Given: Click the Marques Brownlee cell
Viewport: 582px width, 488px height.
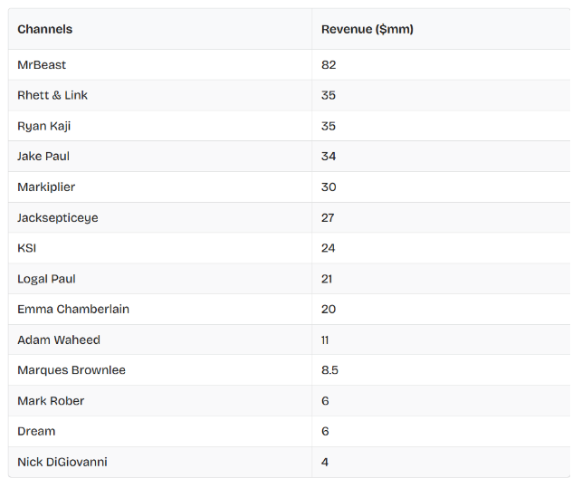Looking at the screenshot, I should pos(72,370).
